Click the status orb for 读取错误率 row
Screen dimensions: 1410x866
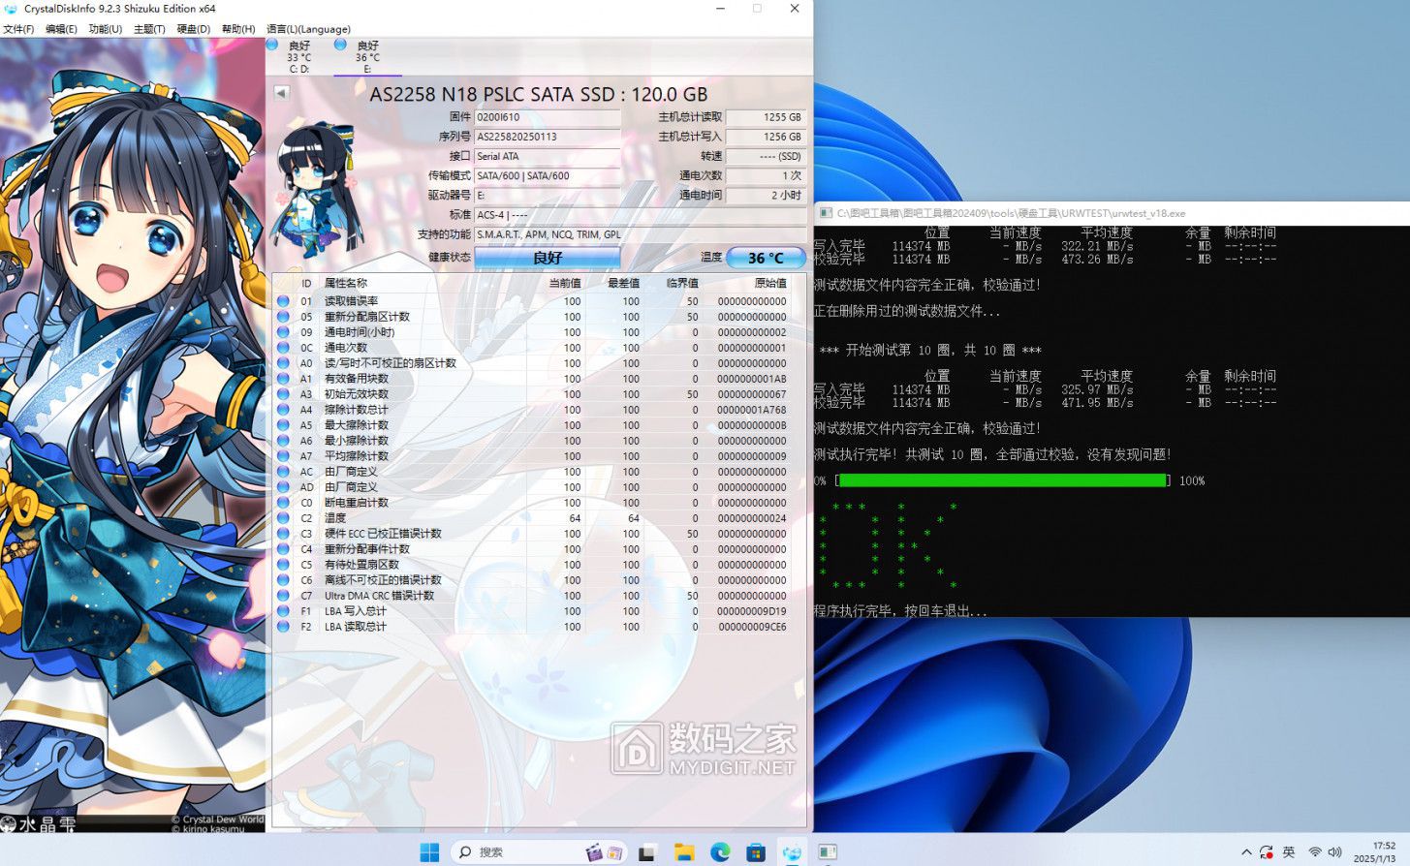283,301
